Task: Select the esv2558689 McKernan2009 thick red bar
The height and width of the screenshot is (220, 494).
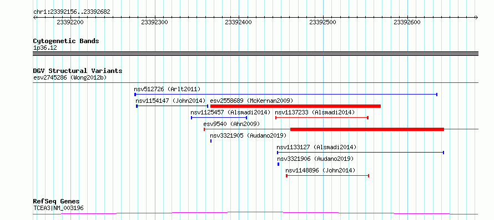Action: click(295, 106)
